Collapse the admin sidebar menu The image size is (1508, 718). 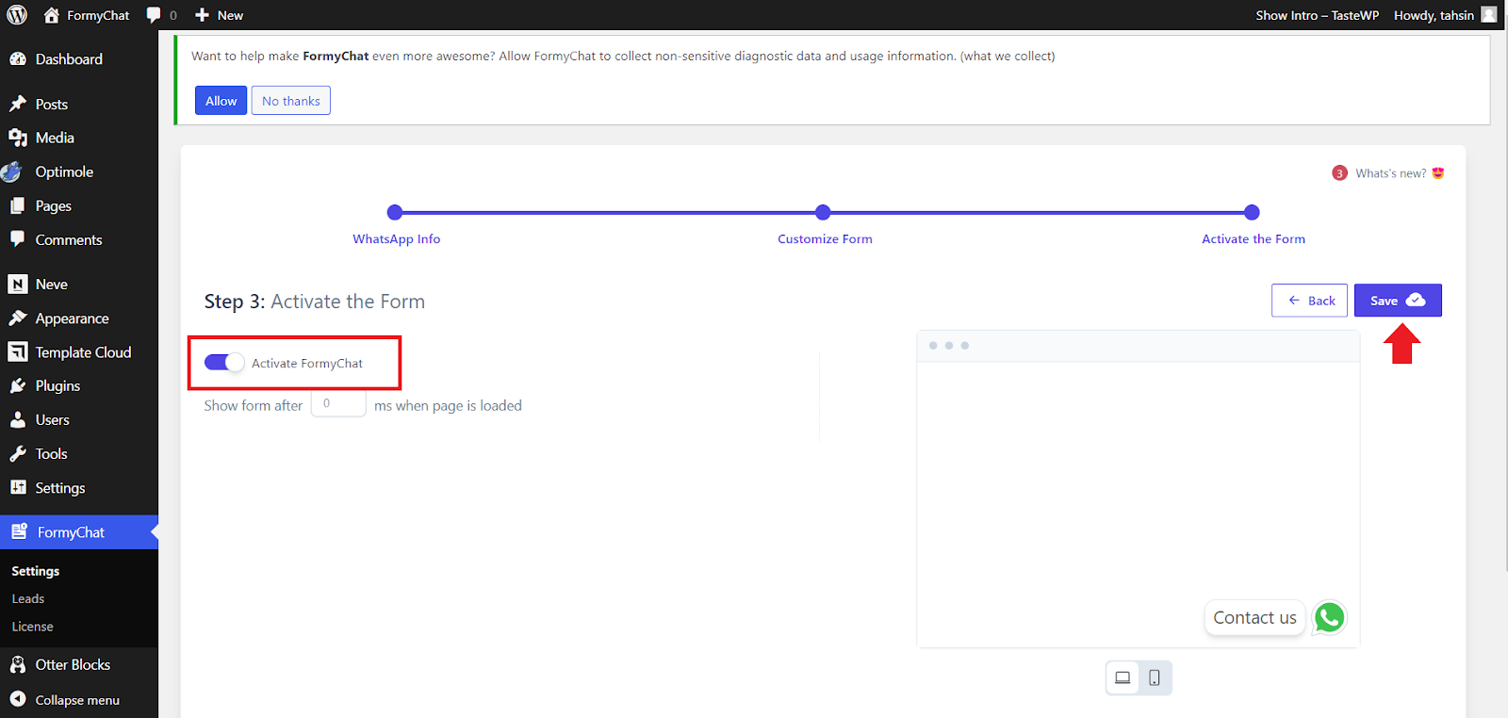point(79,699)
